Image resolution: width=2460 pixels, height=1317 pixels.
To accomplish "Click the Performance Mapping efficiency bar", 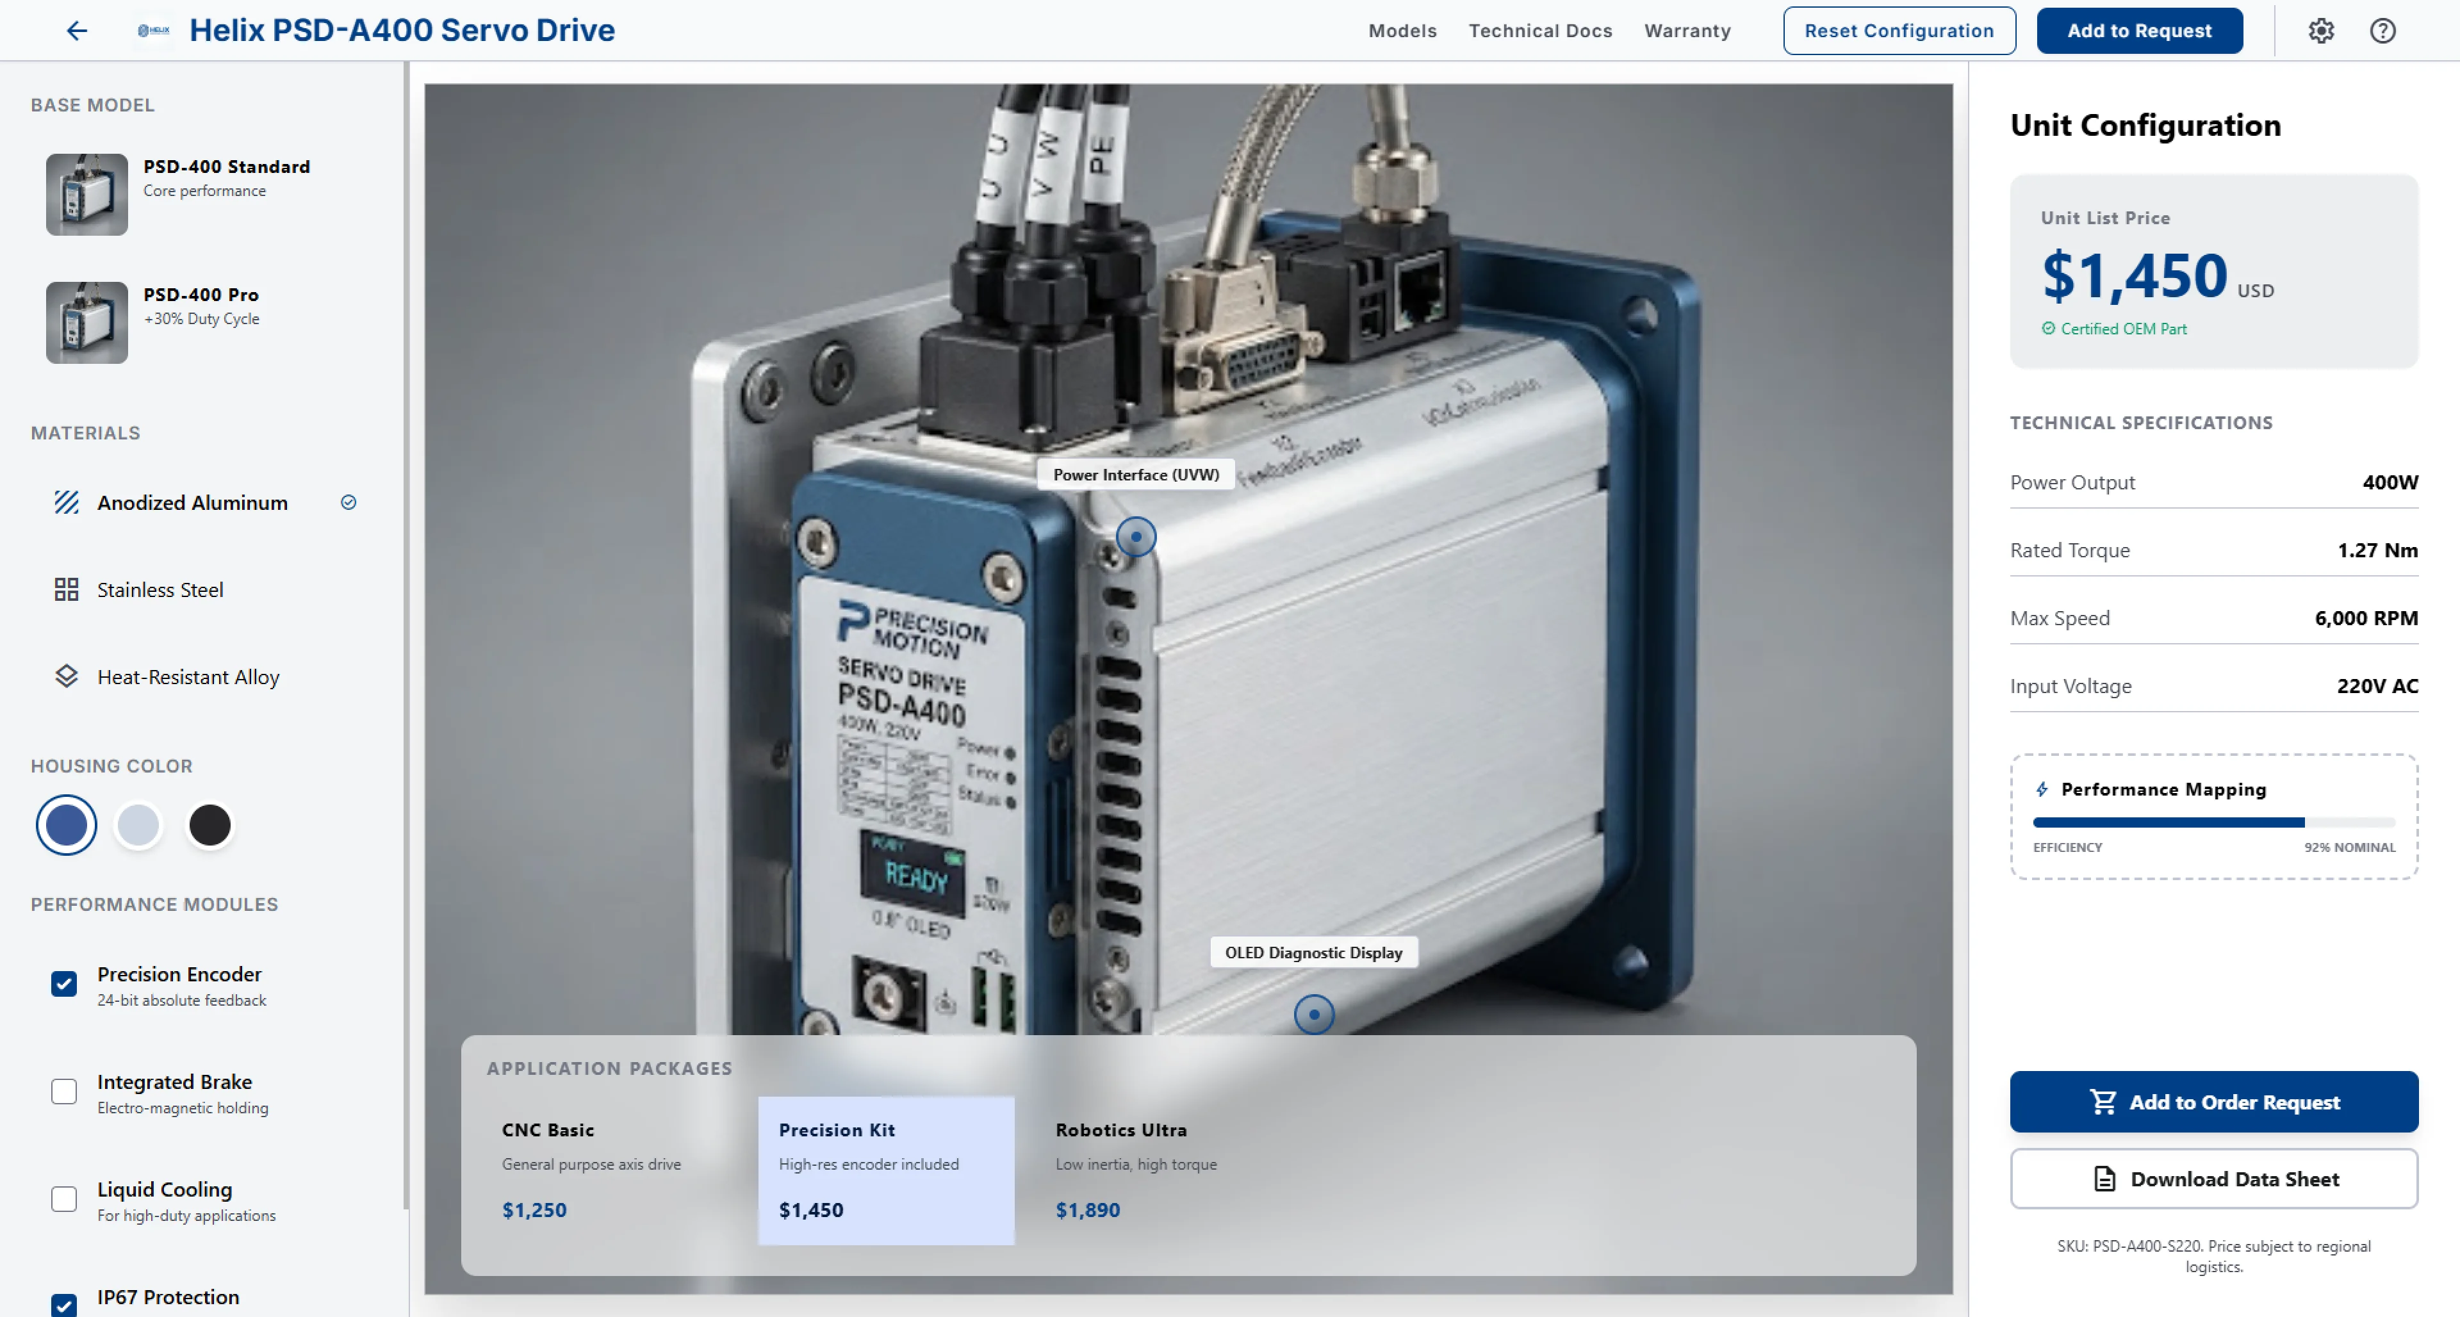I will tap(2213, 822).
